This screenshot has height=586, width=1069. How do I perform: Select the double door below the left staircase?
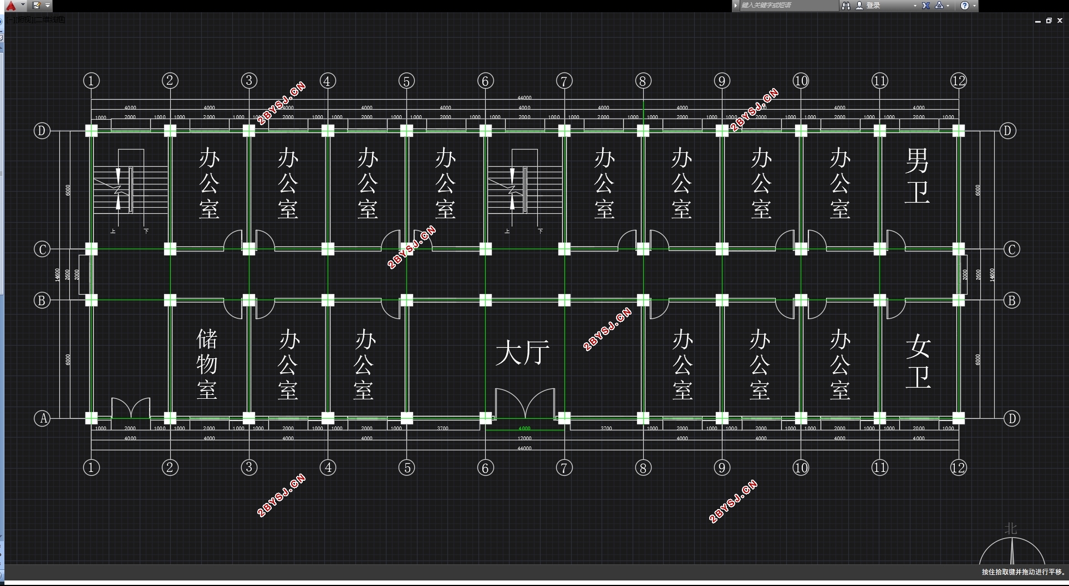tap(131, 408)
